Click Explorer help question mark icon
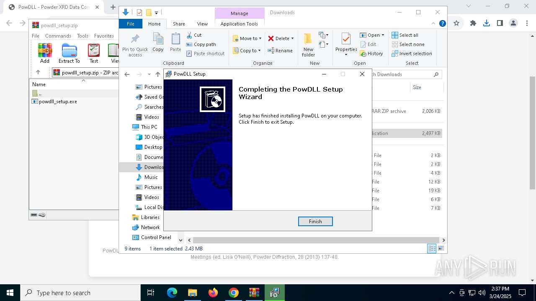The width and height of the screenshot is (536, 301). pos(442,24)
